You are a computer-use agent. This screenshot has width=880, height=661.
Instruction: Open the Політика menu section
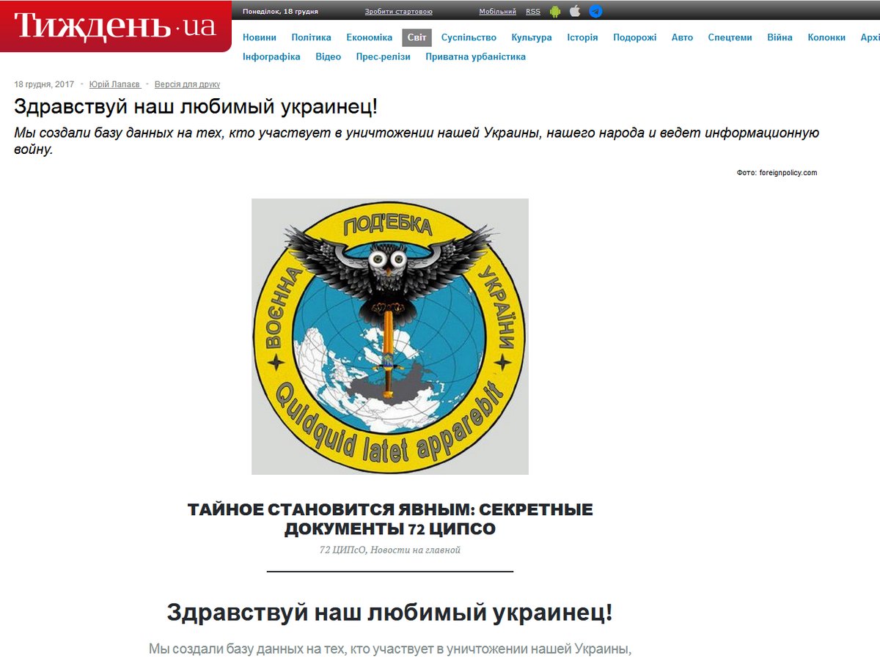click(x=311, y=37)
